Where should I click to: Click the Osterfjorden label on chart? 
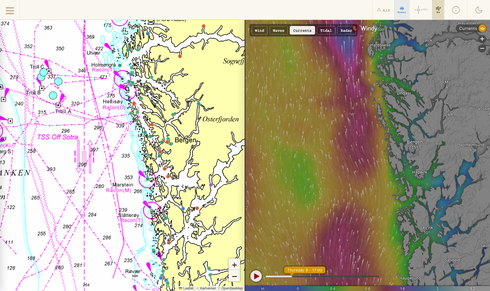pyautogui.click(x=220, y=119)
